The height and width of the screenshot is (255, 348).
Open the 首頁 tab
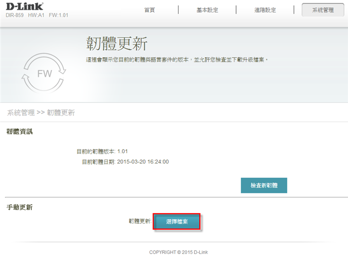150,10
